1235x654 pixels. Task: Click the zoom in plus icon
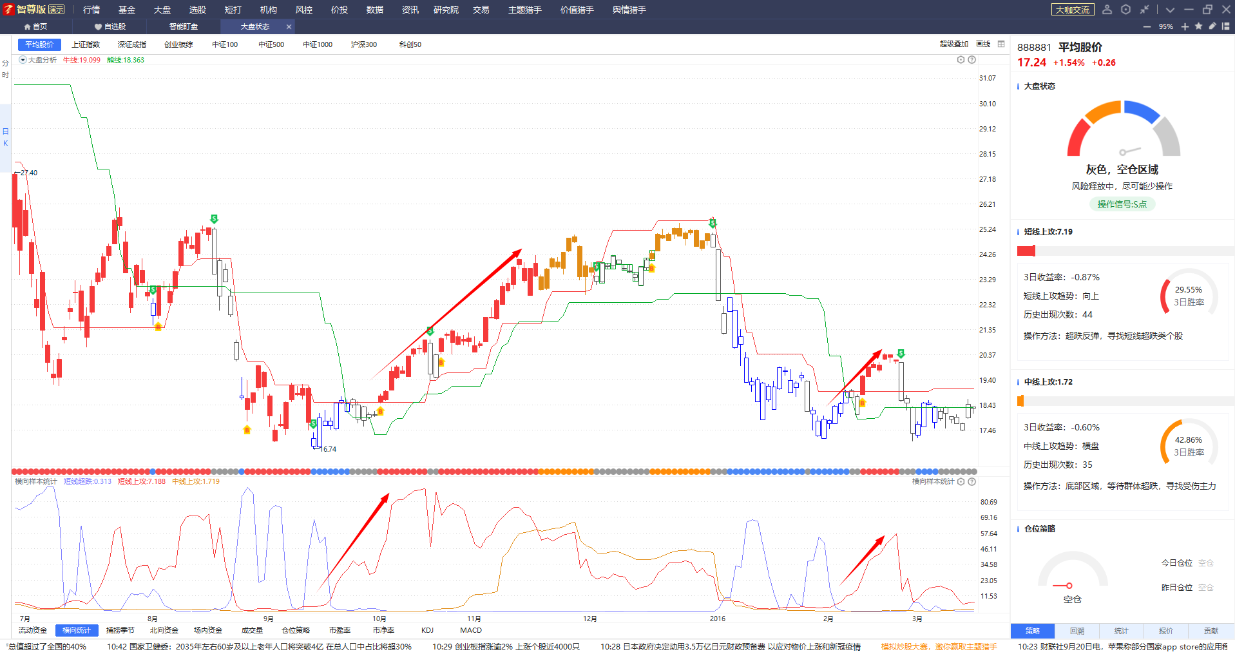point(1185,26)
